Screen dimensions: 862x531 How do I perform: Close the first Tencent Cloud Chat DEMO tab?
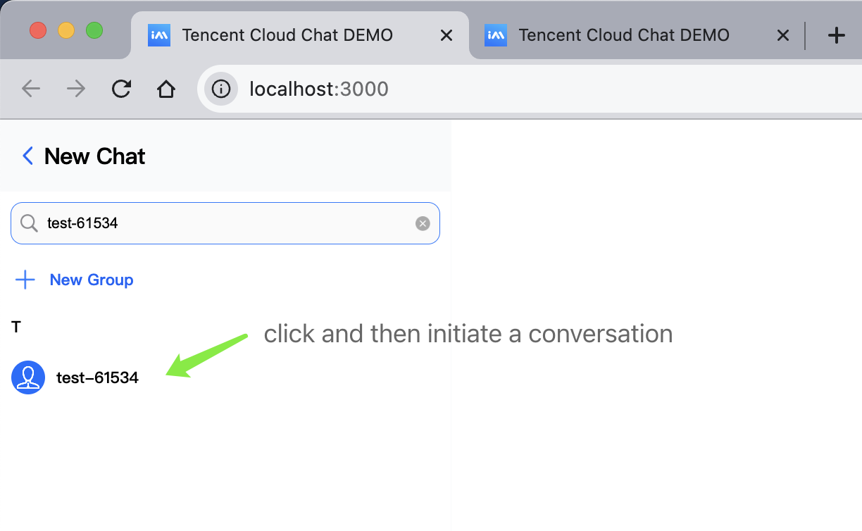[446, 35]
